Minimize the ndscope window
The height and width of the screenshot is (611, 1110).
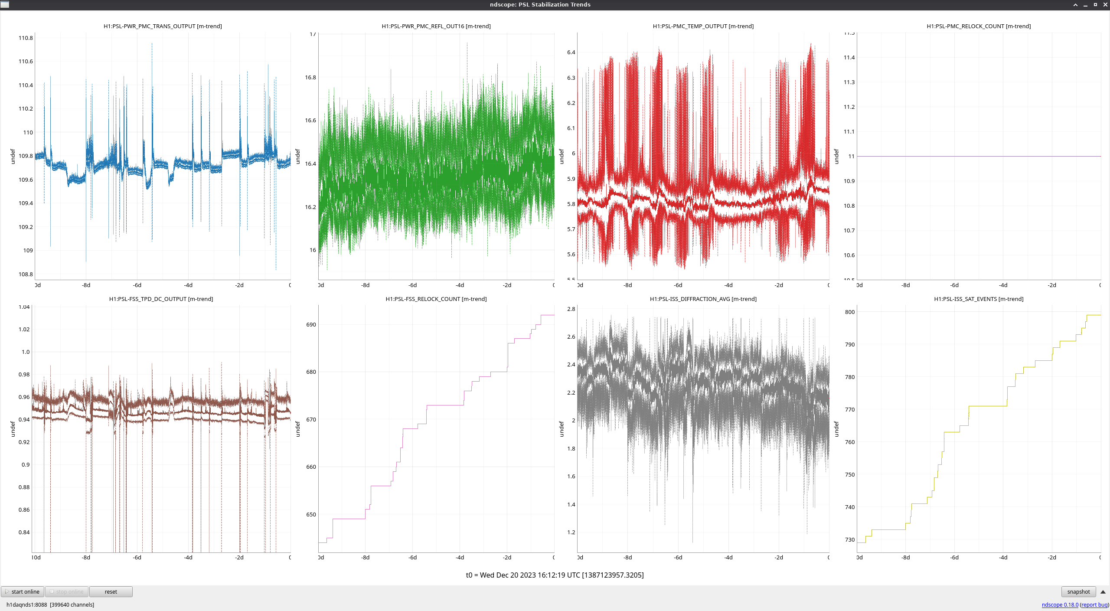click(1085, 5)
